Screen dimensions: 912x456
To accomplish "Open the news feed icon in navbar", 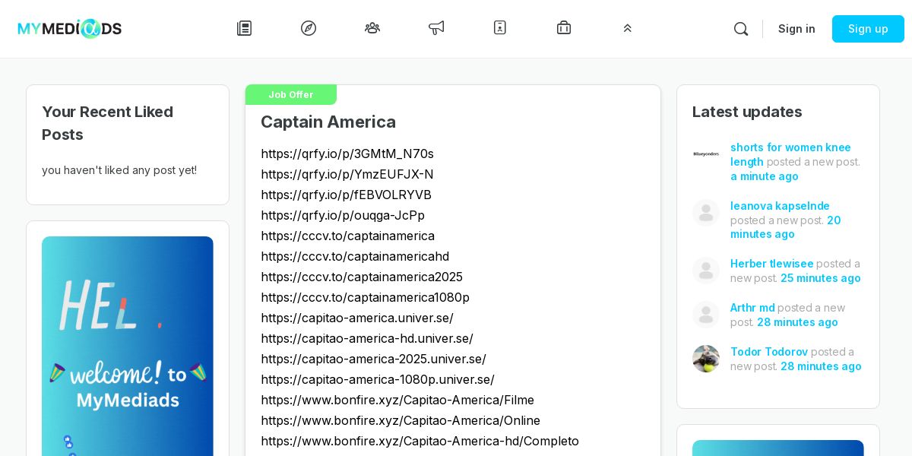I will [x=244, y=28].
